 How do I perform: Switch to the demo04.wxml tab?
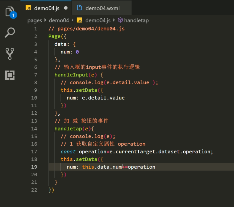tap(102, 8)
